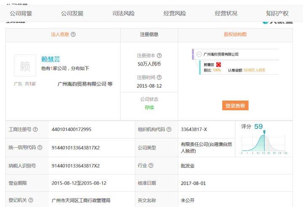Click the 50.00万人民币 subscribed amount

[x=254, y=70]
